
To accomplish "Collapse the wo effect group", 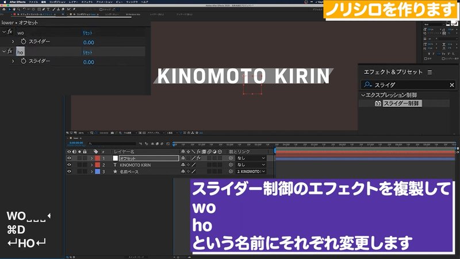I will [x=4, y=32].
